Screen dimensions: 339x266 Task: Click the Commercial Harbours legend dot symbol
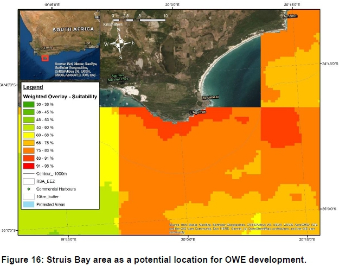(x=28, y=188)
